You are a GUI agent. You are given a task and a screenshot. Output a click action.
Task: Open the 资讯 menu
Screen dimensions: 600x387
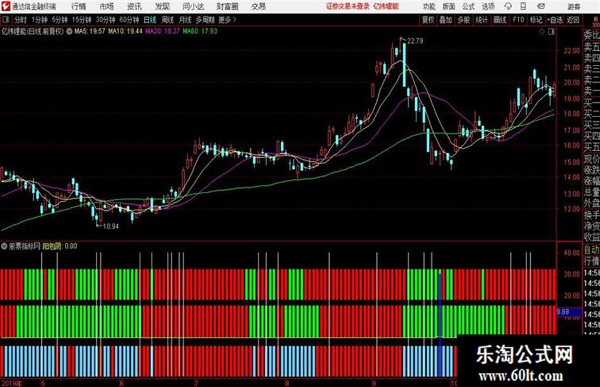point(135,6)
